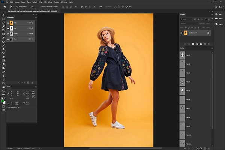Viewport: 225px width, 150px height.
Task: Select the Path Selection tool
Action: (3, 79)
